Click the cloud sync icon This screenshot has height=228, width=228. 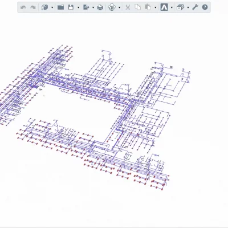click(x=112, y=7)
